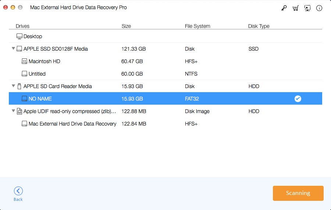Click the disk image file icon

coord(19,111)
